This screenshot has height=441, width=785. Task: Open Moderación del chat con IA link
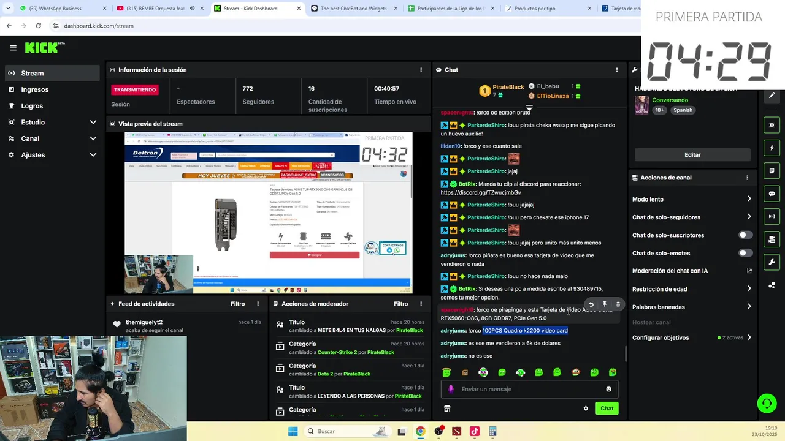click(x=749, y=271)
